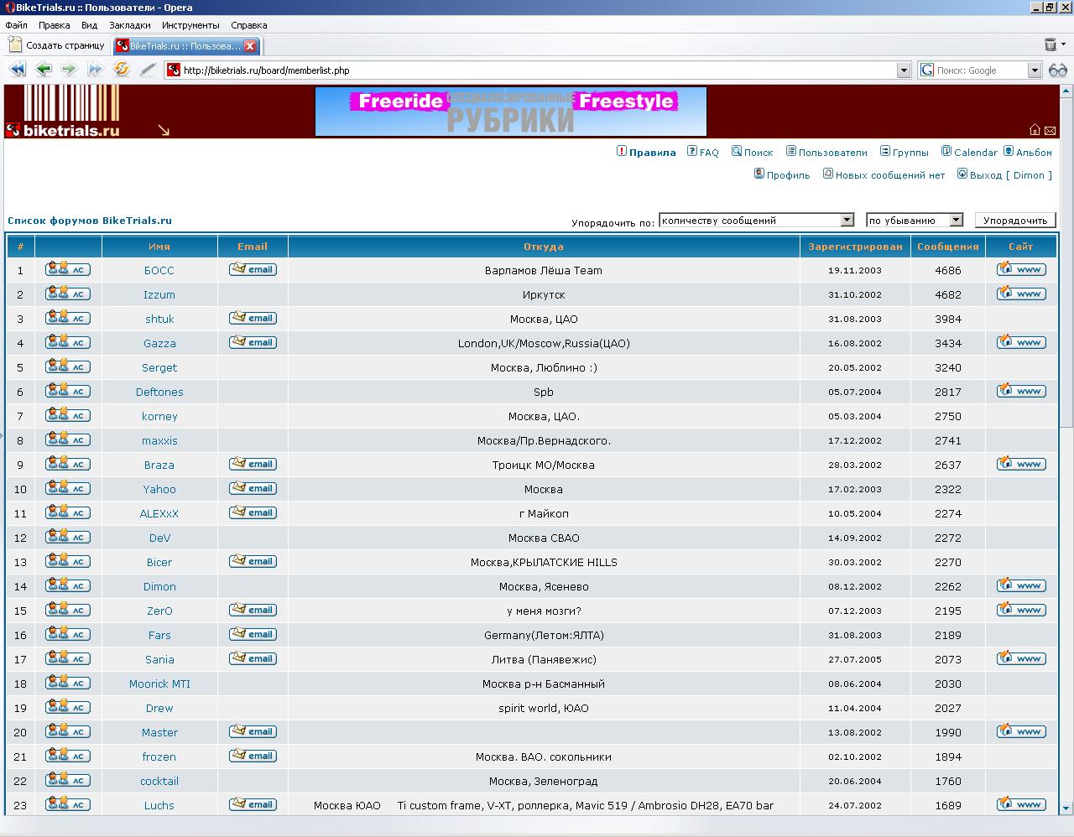Send email to user БОСС via email icon
This screenshot has width=1074, height=837.
[253, 269]
